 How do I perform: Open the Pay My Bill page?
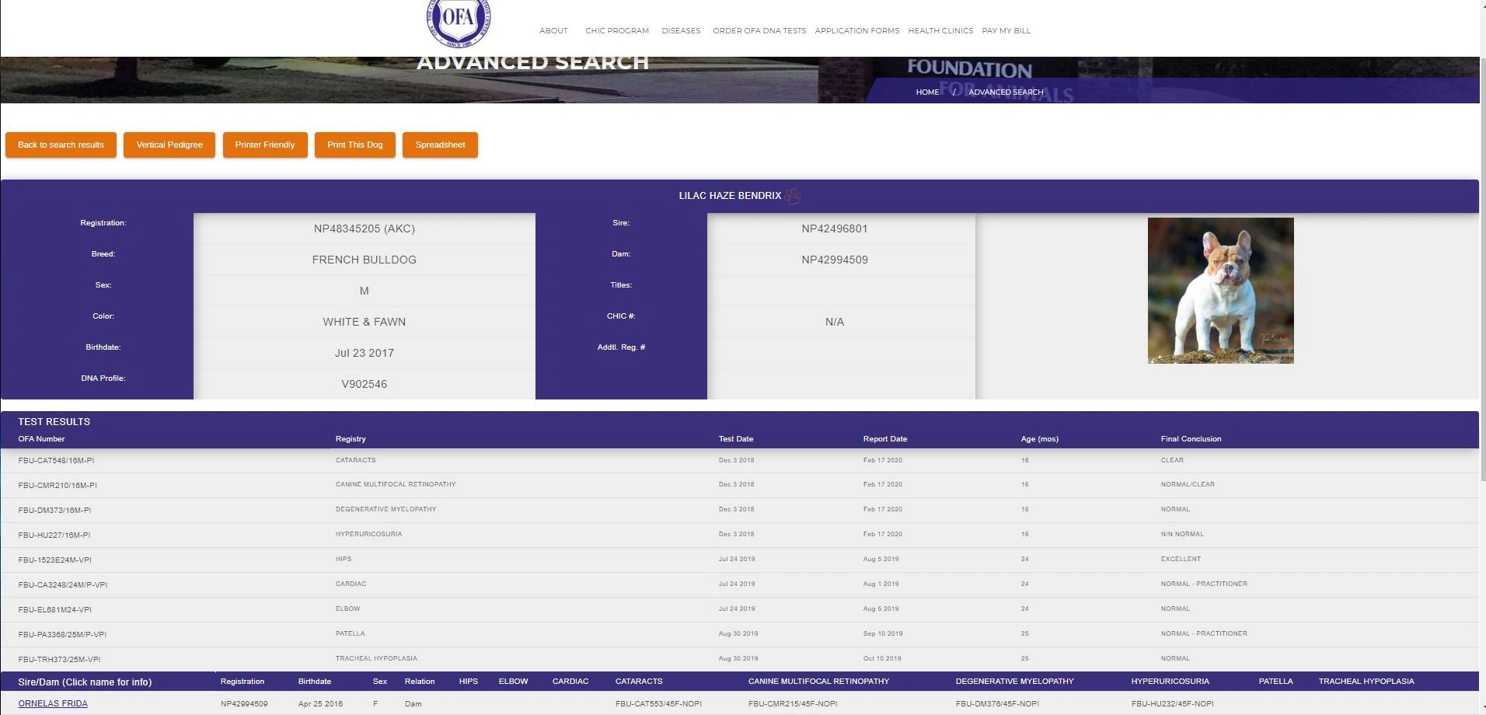click(1006, 31)
